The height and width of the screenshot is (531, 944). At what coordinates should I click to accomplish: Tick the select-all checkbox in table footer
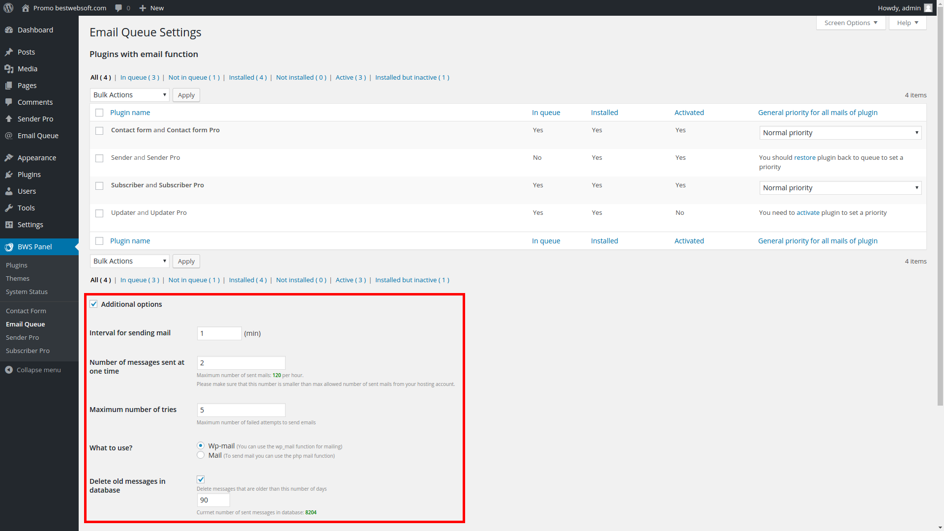(x=99, y=241)
